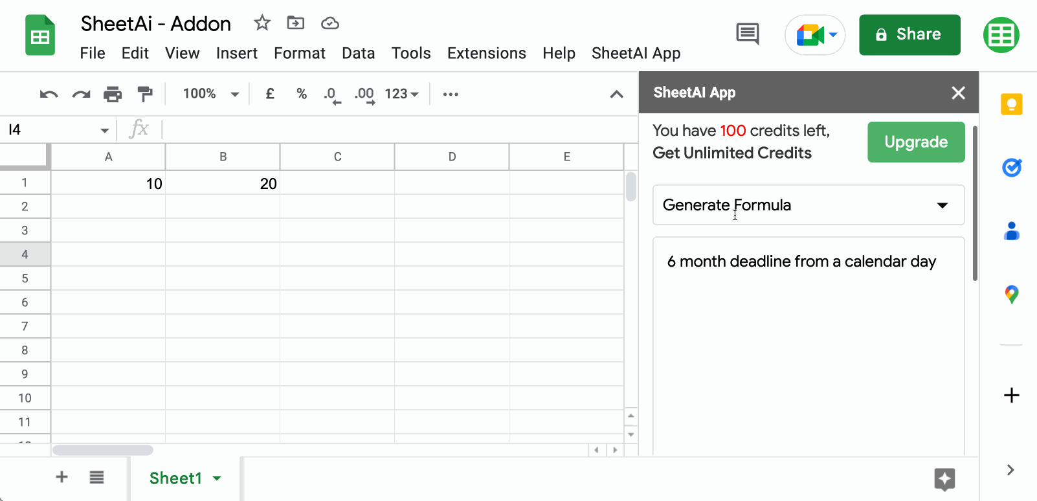Redo the last action
Image resolution: width=1037 pixels, height=501 pixels.
(x=81, y=95)
